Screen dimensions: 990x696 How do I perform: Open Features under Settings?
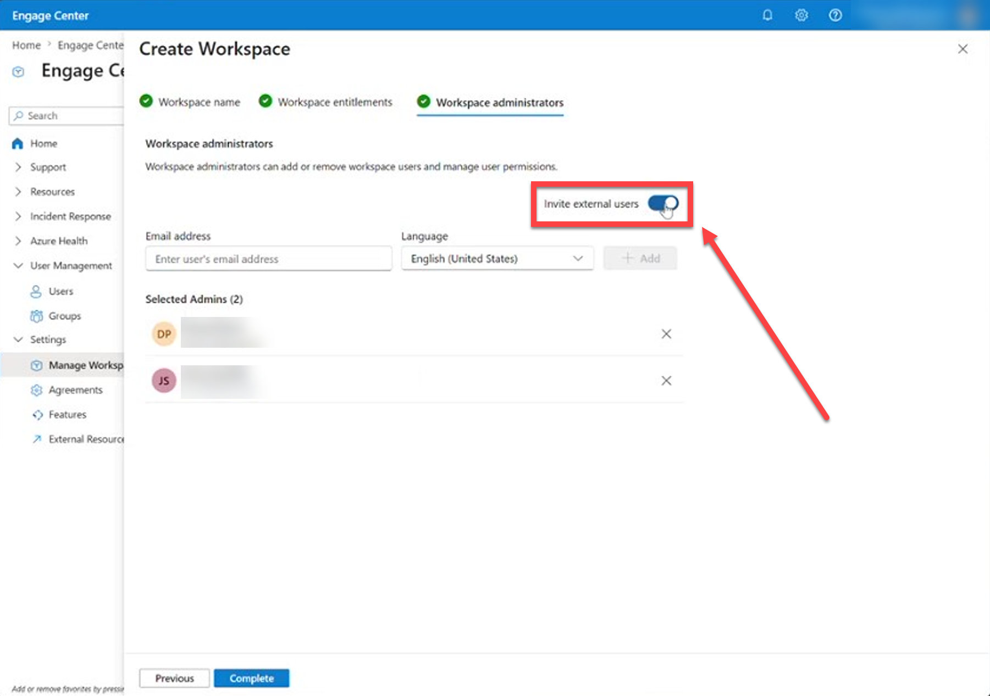click(x=67, y=415)
